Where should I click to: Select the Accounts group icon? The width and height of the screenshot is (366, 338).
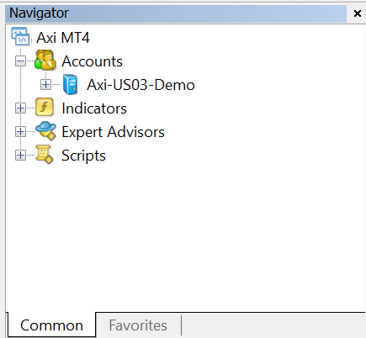(x=45, y=60)
